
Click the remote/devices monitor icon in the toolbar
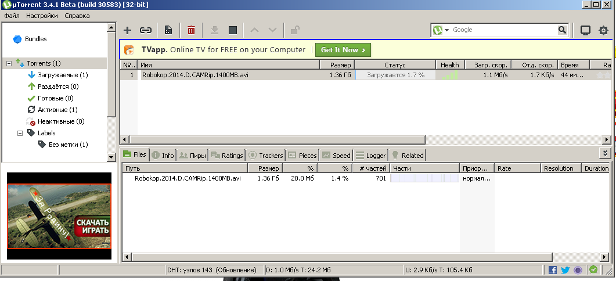[585, 30]
